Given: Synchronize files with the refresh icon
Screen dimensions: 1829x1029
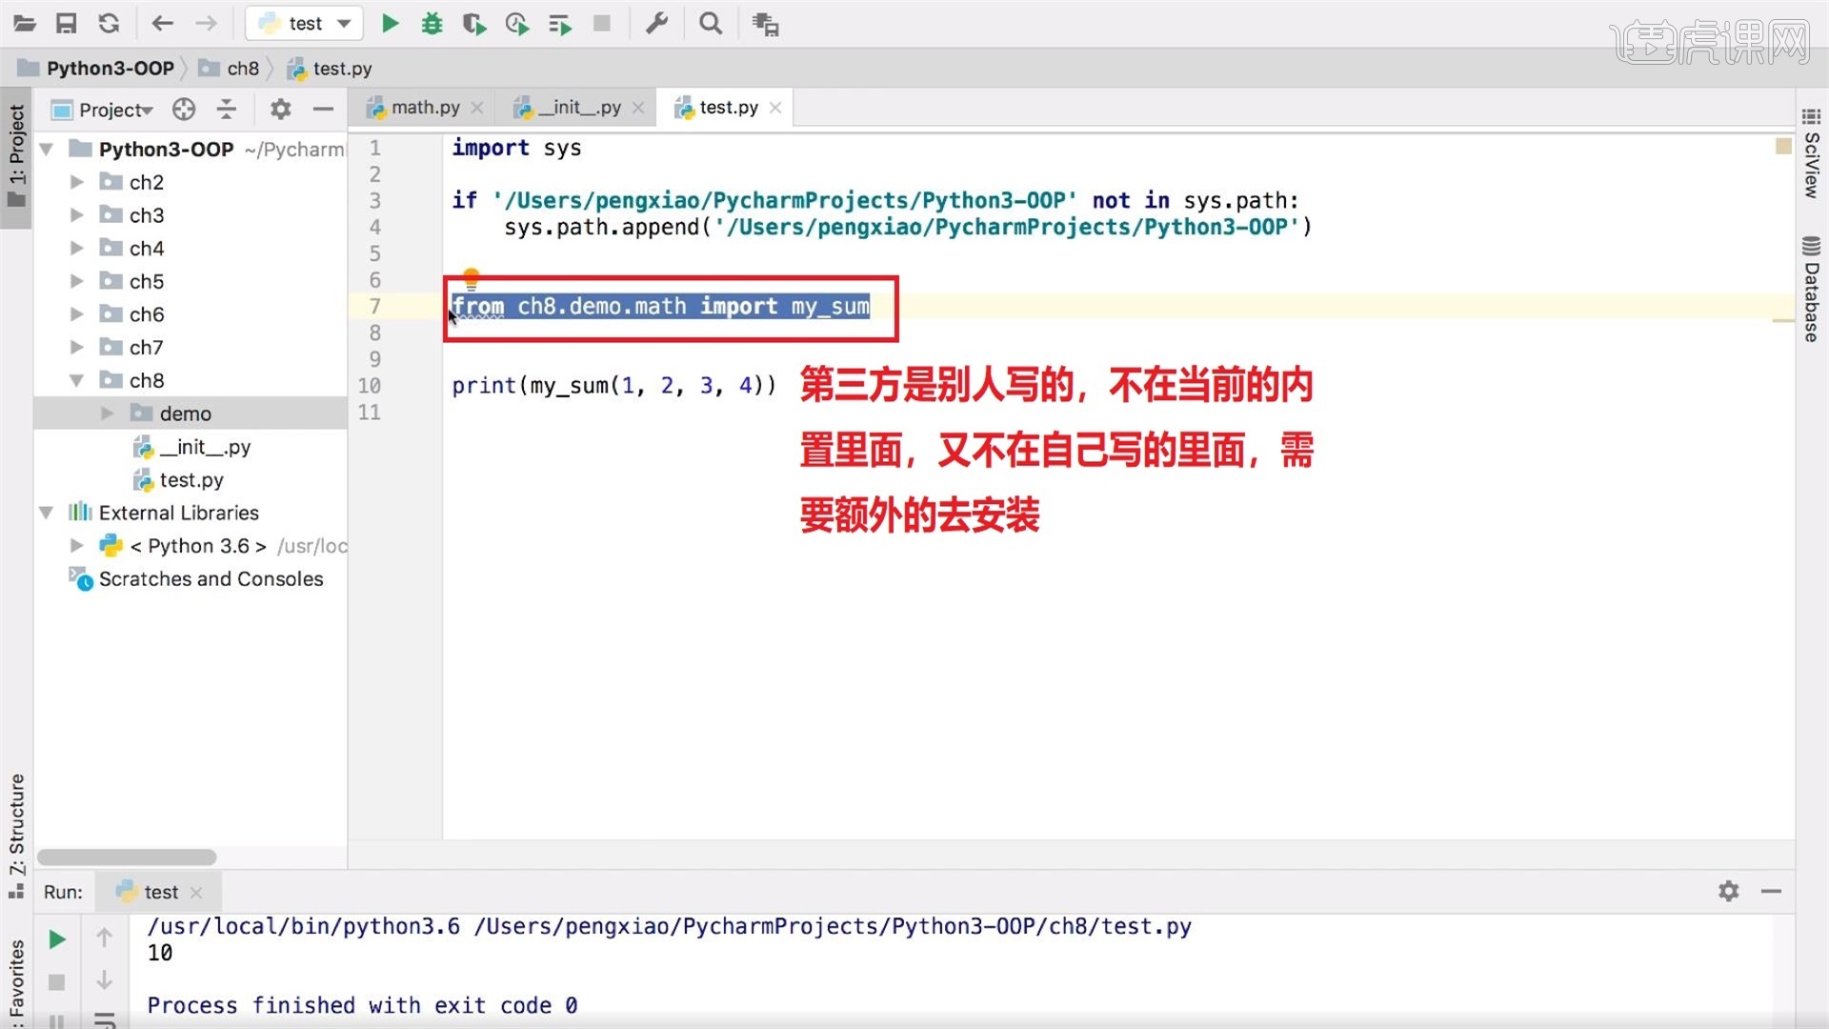Looking at the screenshot, I should (x=110, y=23).
